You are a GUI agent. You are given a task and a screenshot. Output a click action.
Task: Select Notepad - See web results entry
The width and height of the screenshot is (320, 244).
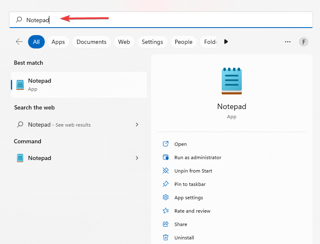[79, 125]
